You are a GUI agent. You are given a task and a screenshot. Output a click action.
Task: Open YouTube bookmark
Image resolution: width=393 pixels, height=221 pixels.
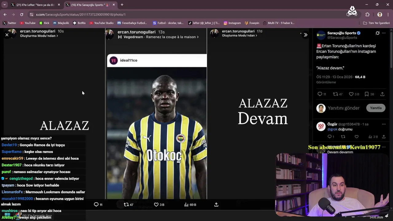point(28,23)
